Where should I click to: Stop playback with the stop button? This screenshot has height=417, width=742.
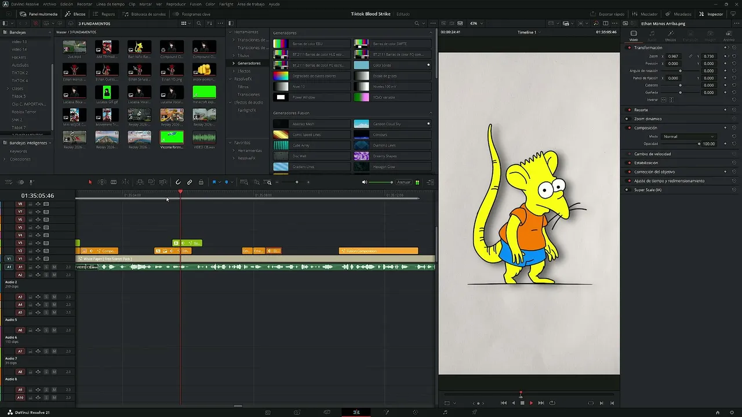coord(522,403)
